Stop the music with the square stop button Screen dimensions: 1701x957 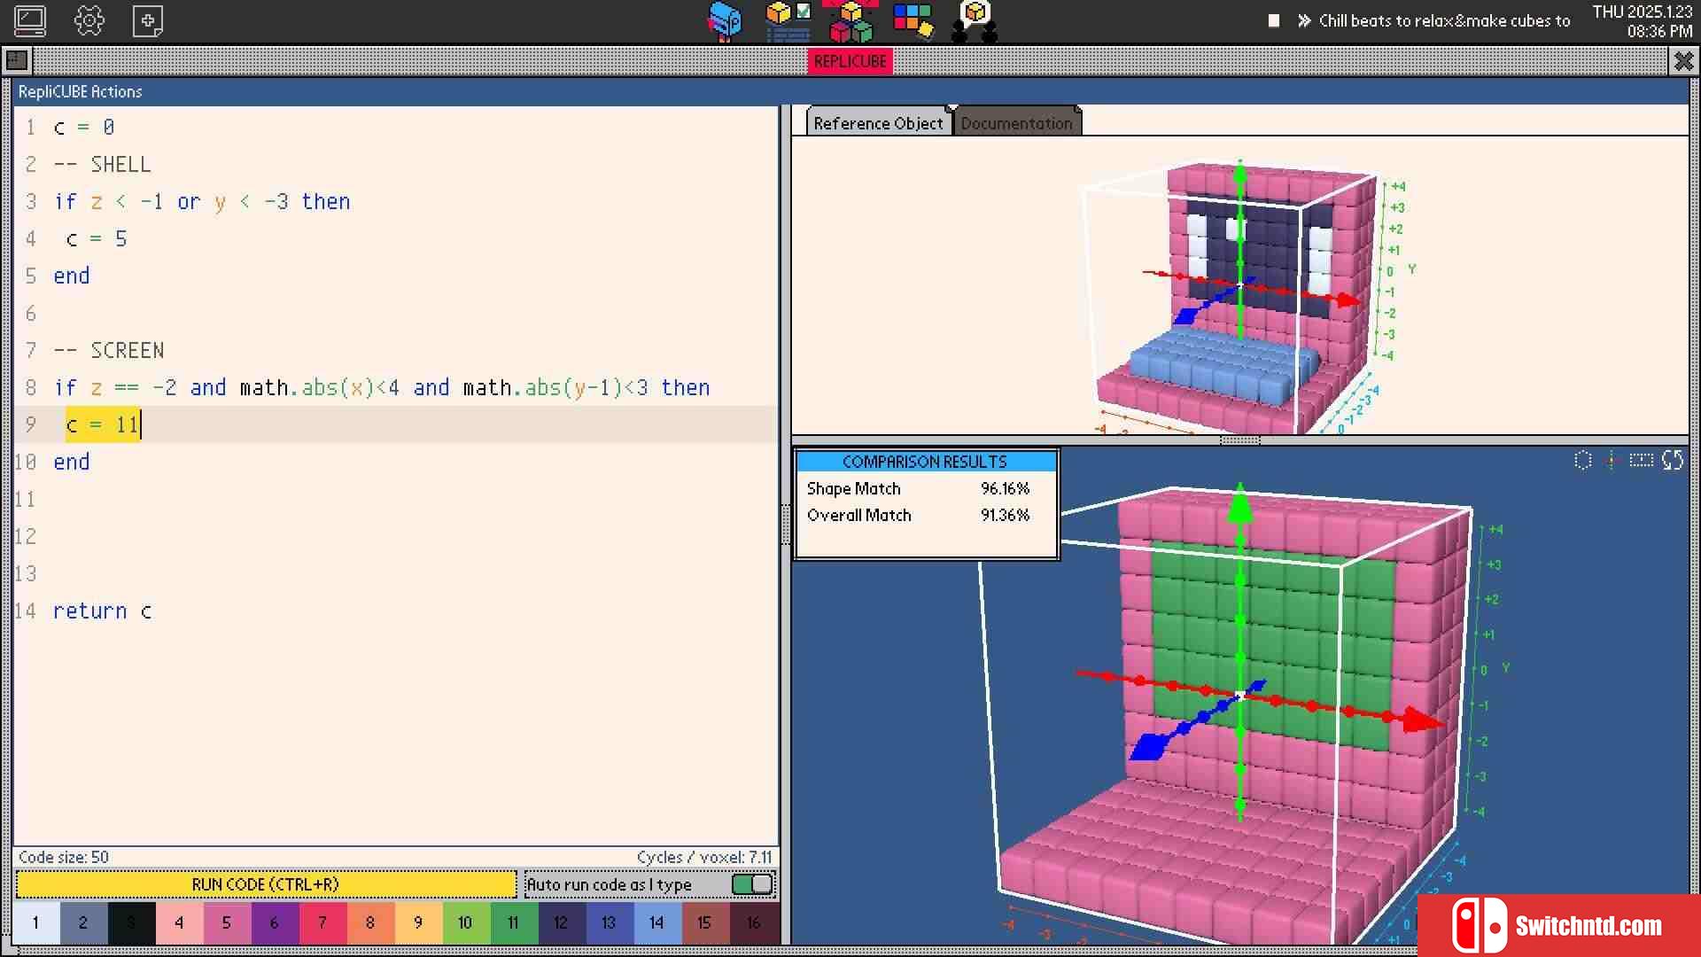tap(1273, 20)
